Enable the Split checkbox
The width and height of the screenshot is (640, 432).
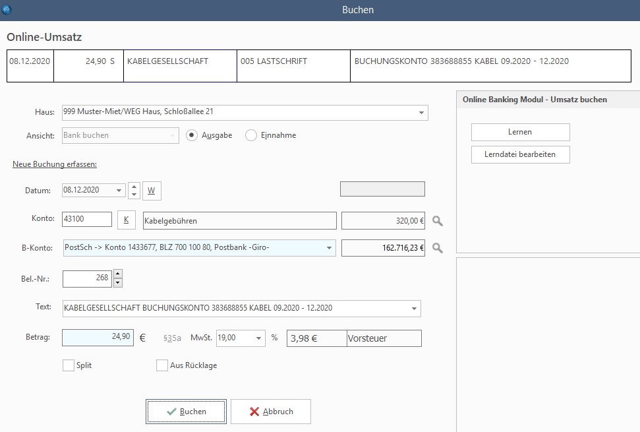(69, 365)
